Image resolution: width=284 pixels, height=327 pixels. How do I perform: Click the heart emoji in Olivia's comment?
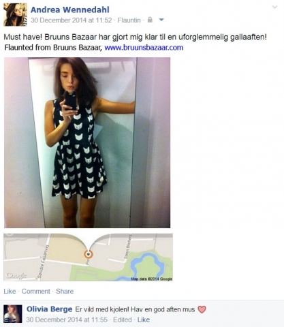(202, 309)
